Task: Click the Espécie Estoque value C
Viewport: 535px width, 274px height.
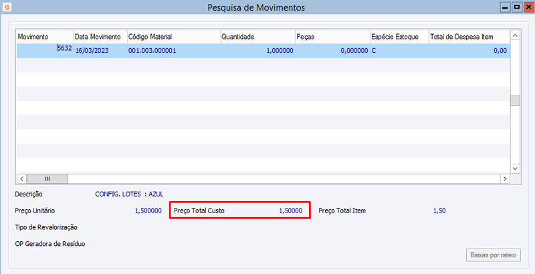Action: tap(374, 50)
